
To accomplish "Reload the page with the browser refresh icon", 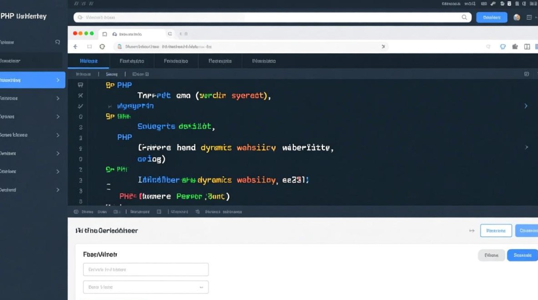I will pyautogui.click(x=102, y=46).
